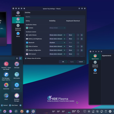Viewport: 114px width, 114px height.
Task: Click the Bluetooth entry label
Action: 31,43
